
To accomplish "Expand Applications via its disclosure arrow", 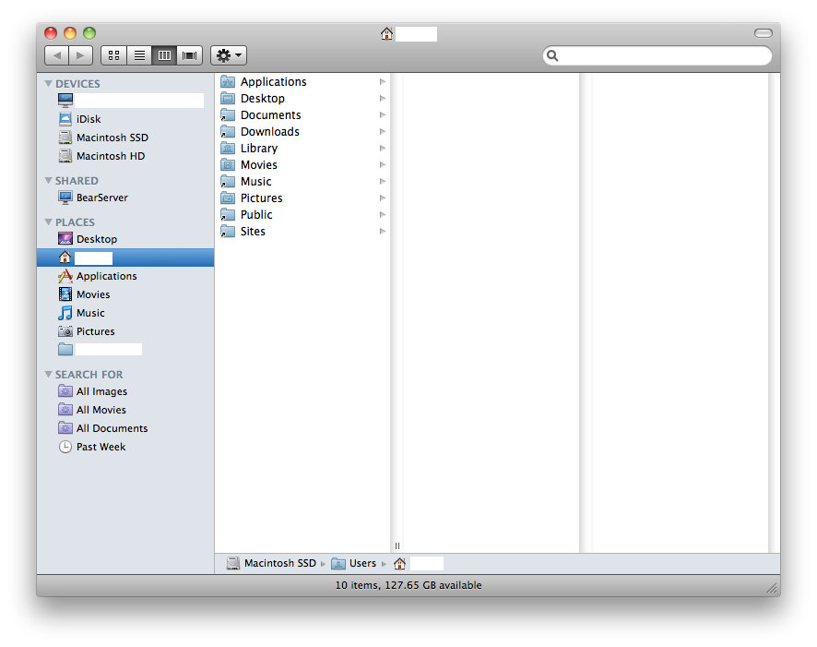I will pyautogui.click(x=383, y=82).
